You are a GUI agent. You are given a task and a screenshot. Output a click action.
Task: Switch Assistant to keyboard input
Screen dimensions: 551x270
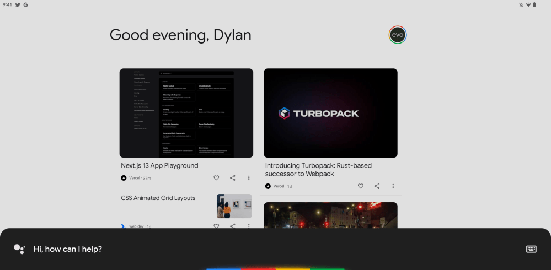531,249
